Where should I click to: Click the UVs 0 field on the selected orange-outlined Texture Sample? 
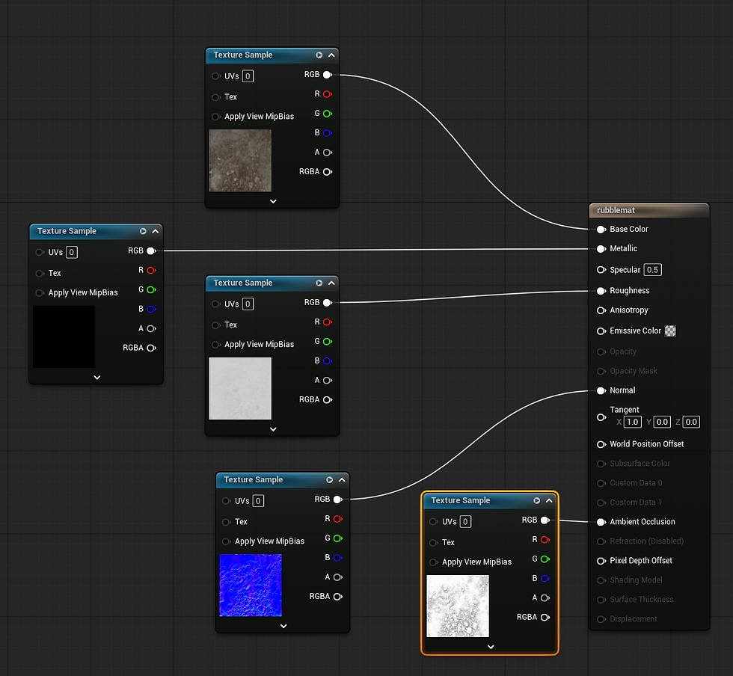[x=465, y=522]
